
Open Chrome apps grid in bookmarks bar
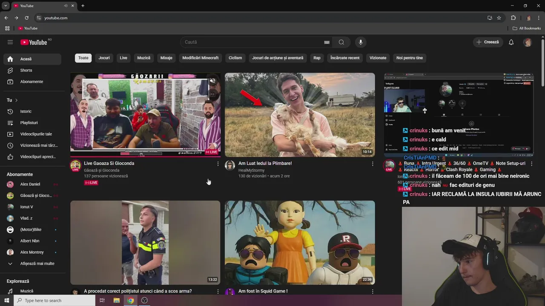7,28
